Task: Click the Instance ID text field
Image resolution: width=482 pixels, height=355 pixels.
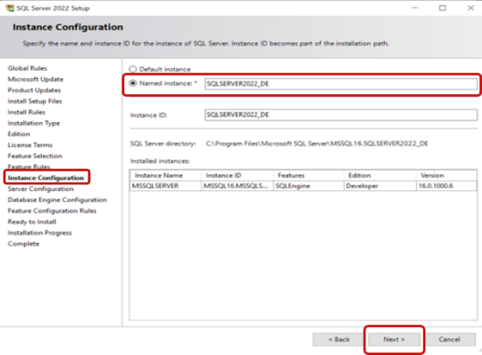Action: 341,115
